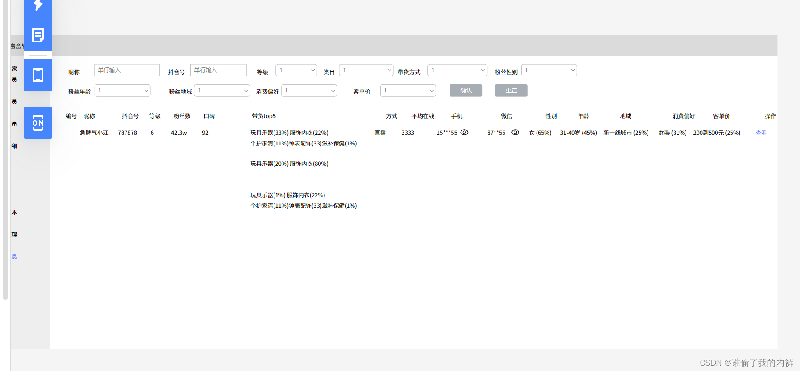Viewport: 800px width, 371px height.
Task: Expand the 消费偏好 dropdown
Action: pyautogui.click(x=309, y=91)
